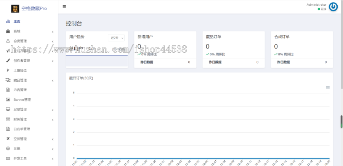This screenshot has width=343, height=166.
Task: Open the 近7天 period dropdown
Action: [116, 38]
